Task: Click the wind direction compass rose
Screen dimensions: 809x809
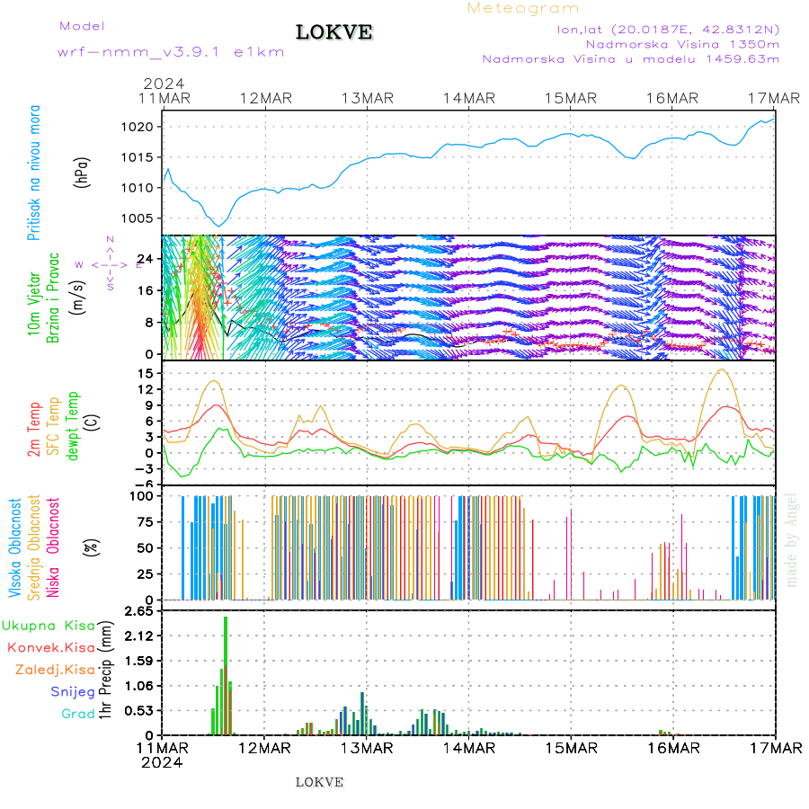Action: pyautogui.click(x=110, y=263)
